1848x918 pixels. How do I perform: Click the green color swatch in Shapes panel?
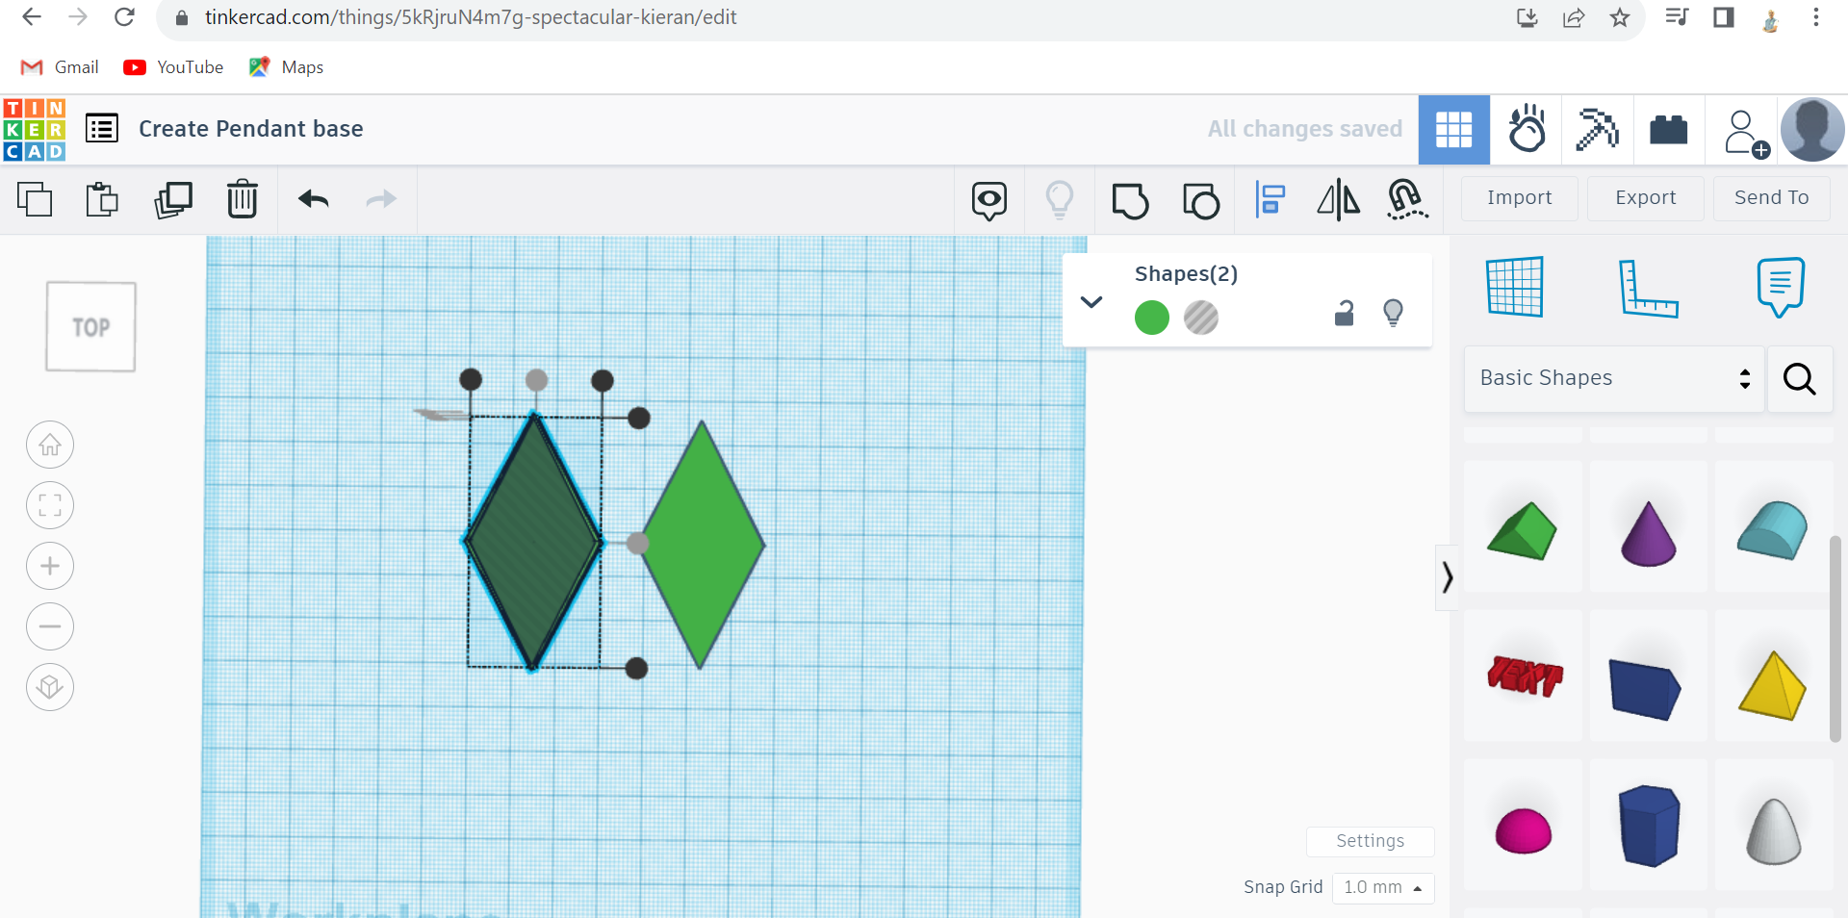(x=1152, y=318)
